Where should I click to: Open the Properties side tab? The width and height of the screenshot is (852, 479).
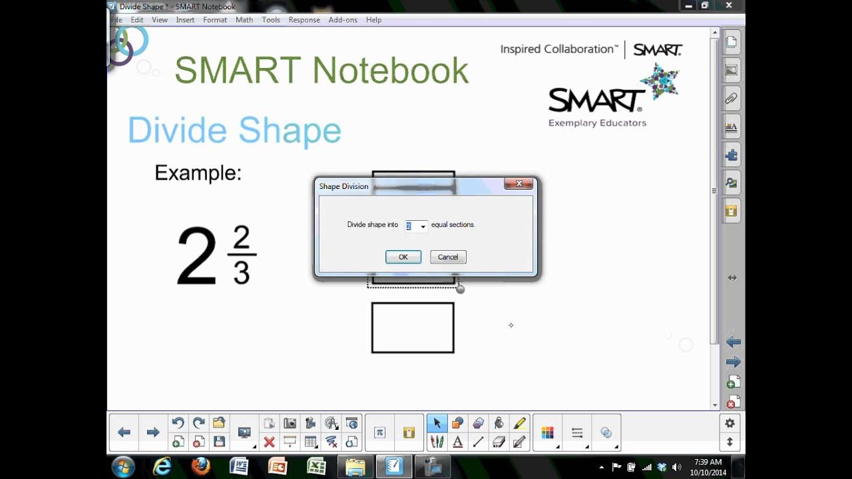pos(732,126)
